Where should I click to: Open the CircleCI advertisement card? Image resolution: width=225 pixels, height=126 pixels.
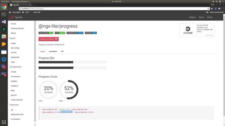[x=197, y=30]
